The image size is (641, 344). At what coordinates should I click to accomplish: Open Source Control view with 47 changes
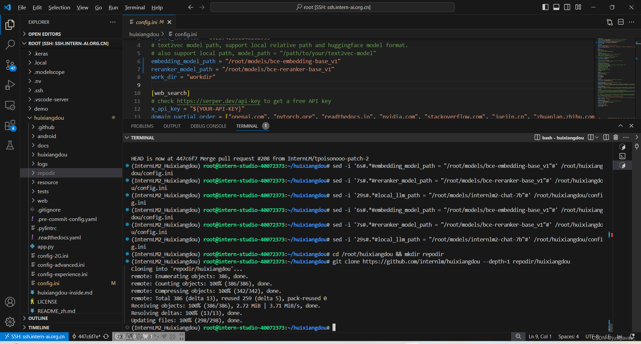point(10,65)
